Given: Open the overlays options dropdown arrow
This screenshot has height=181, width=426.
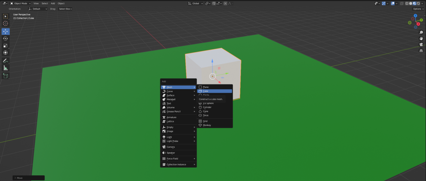Looking at the screenshot, I should tap(397, 4).
